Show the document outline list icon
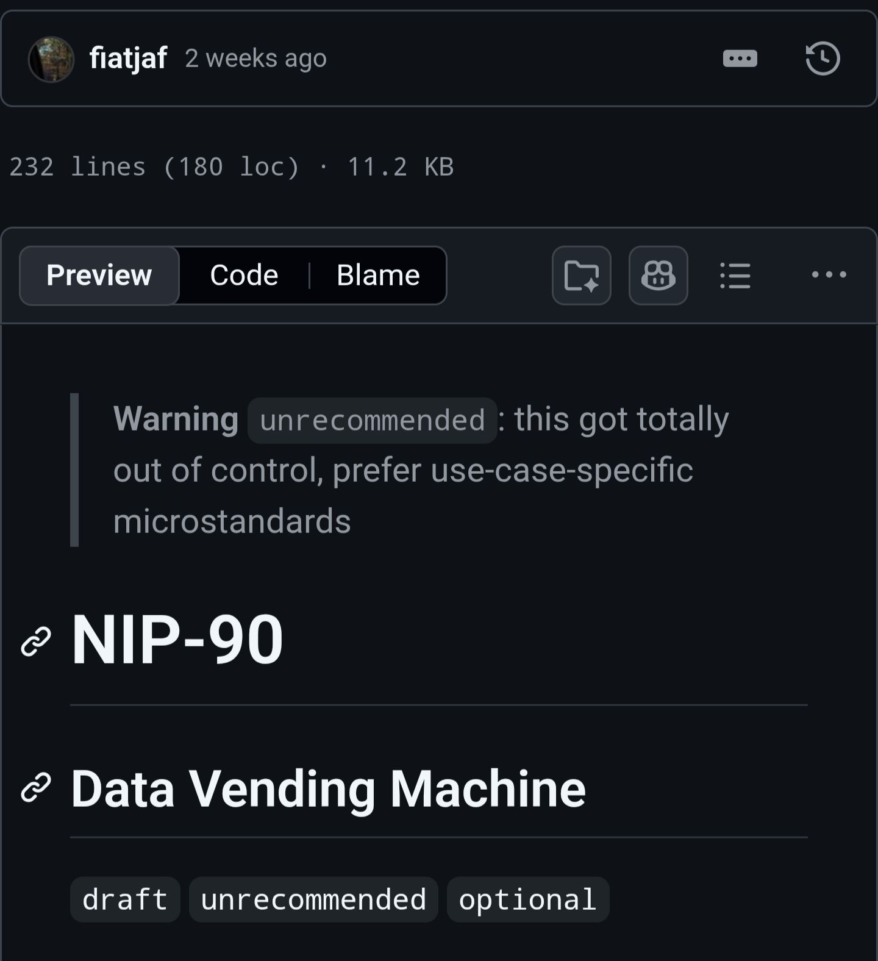Image resolution: width=878 pixels, height=961 pixels. [x=735, y=276]
